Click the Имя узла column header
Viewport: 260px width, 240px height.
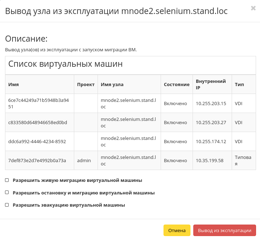[x=112, y=85]
